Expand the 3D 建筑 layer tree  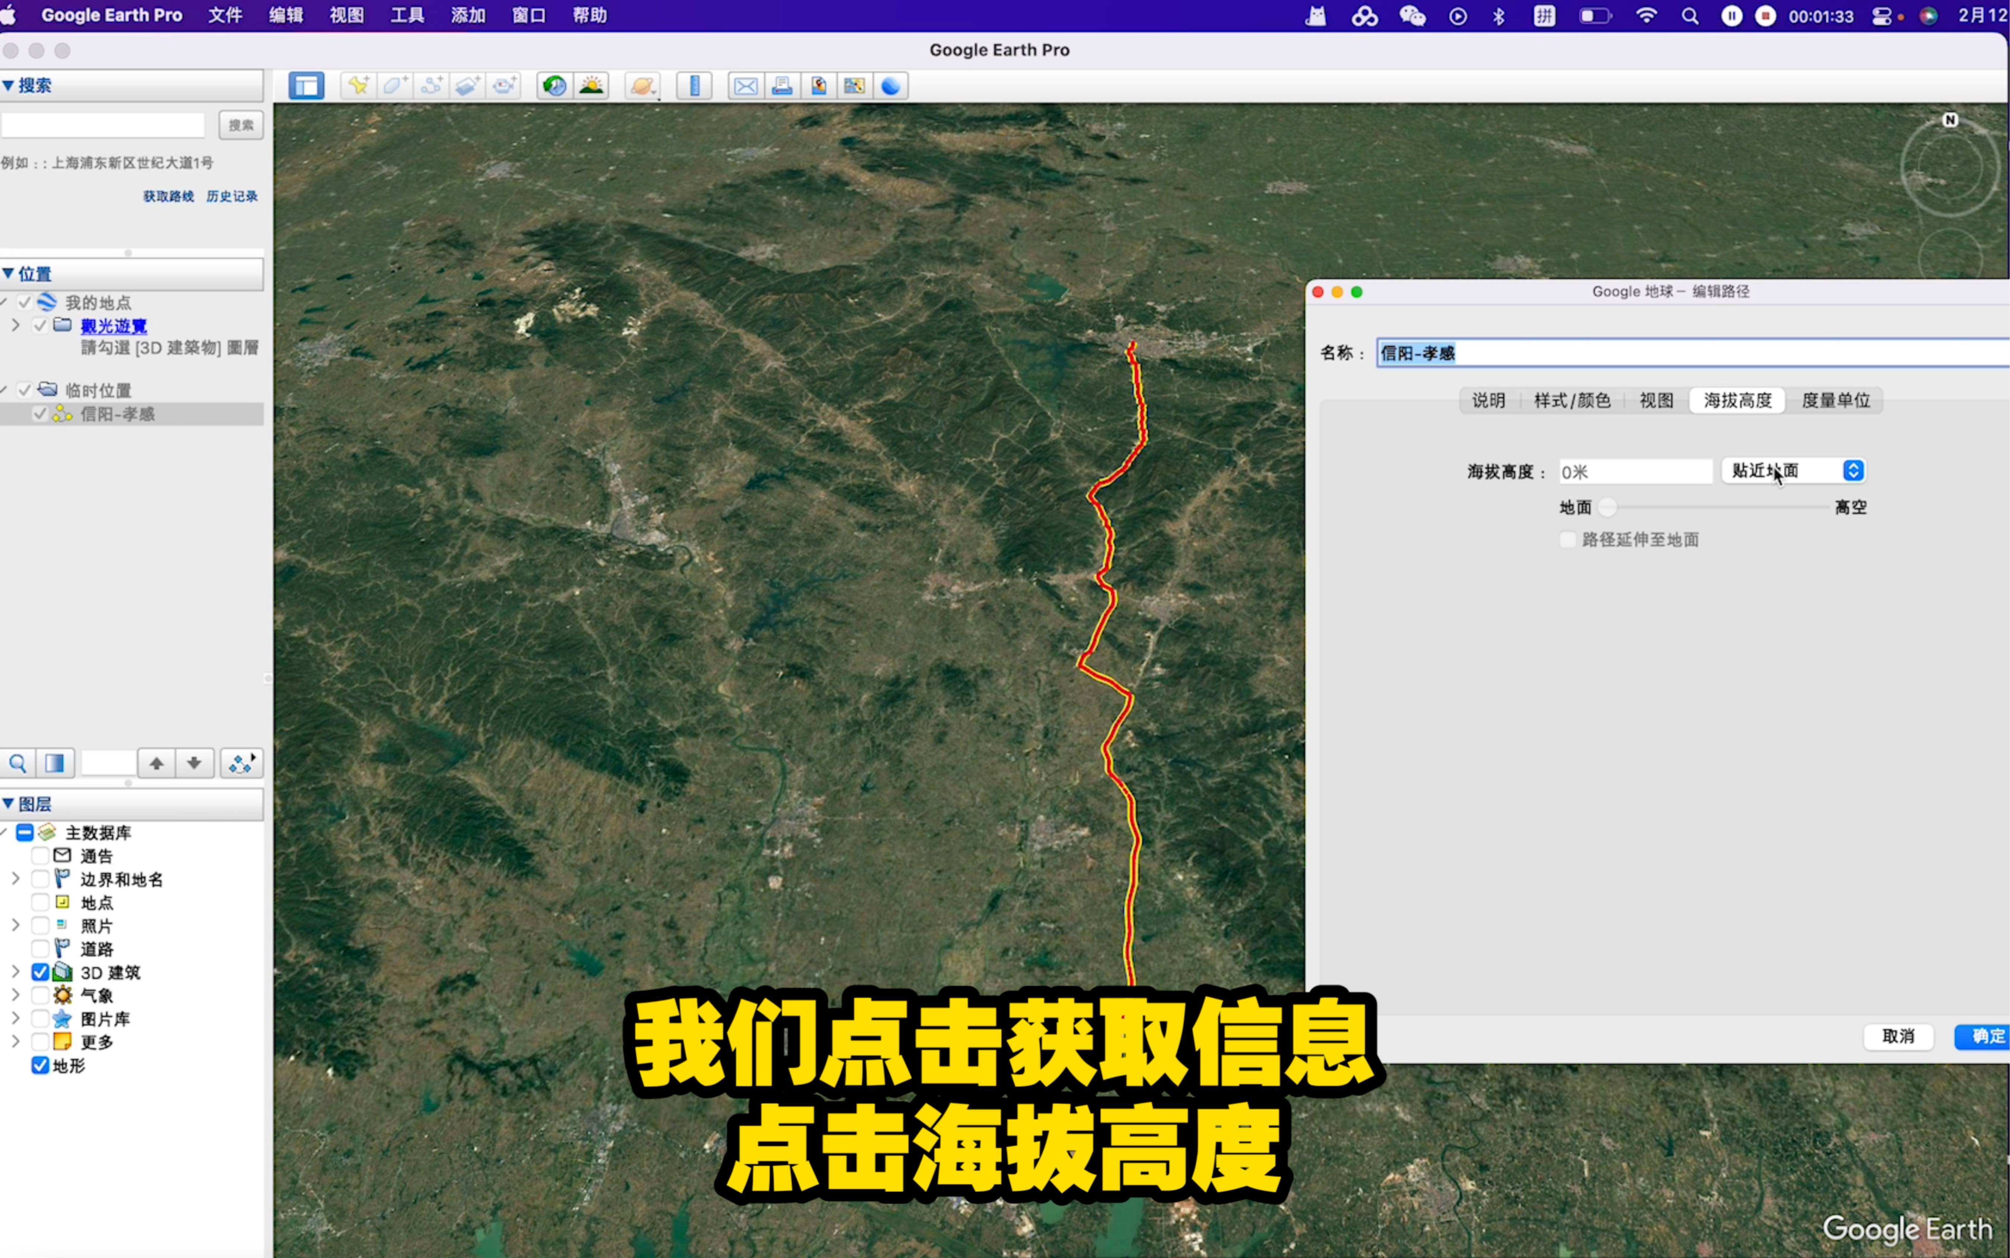15,971
